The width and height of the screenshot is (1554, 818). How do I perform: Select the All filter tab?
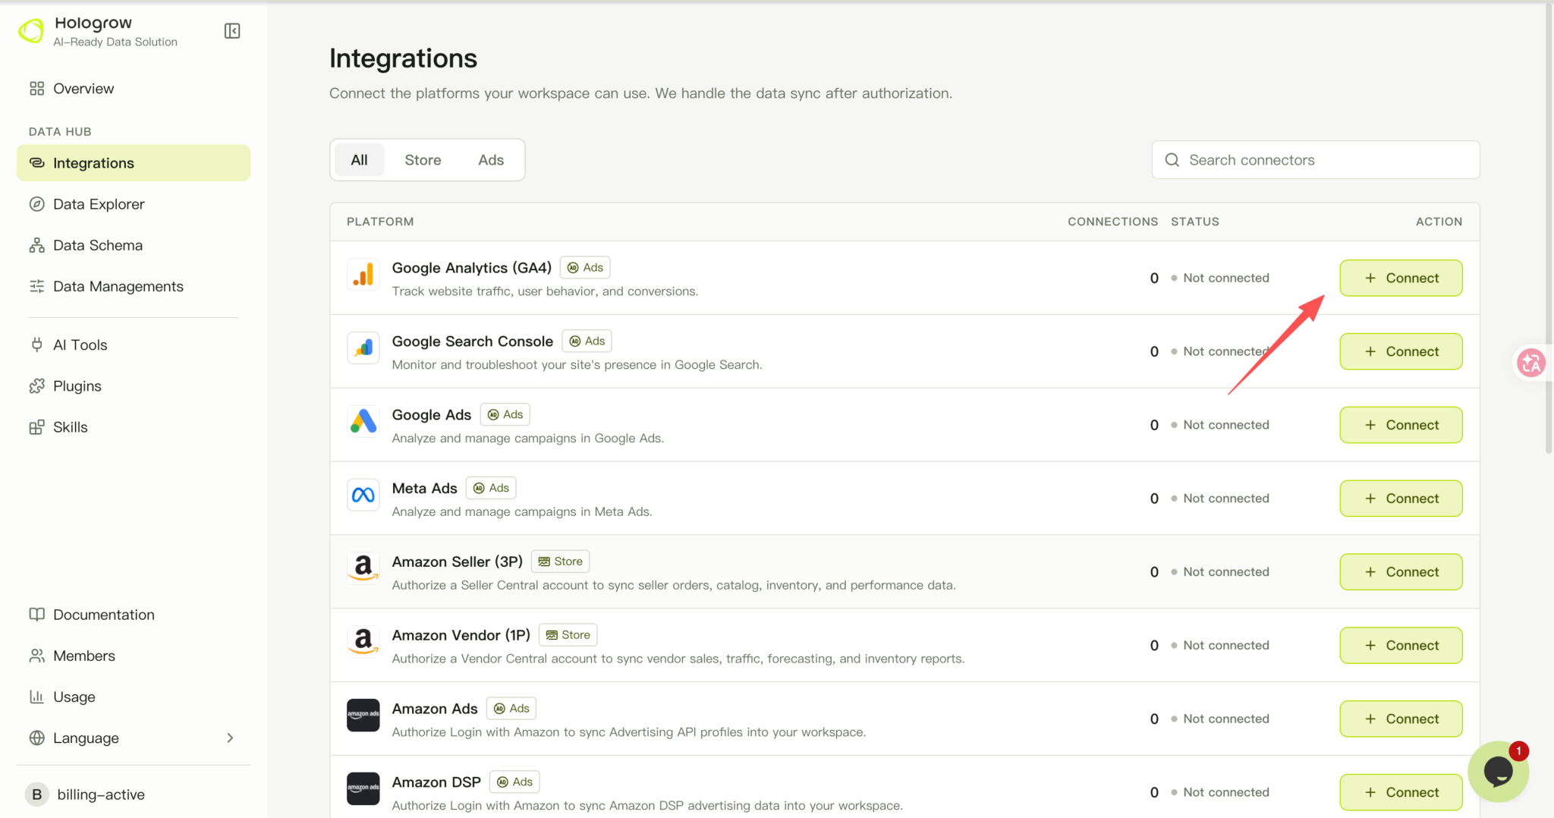point(359,160)
